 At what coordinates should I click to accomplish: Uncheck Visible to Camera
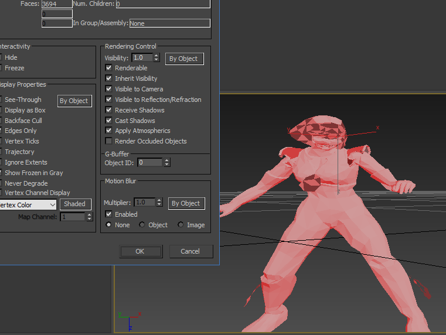tap(108, 89)
